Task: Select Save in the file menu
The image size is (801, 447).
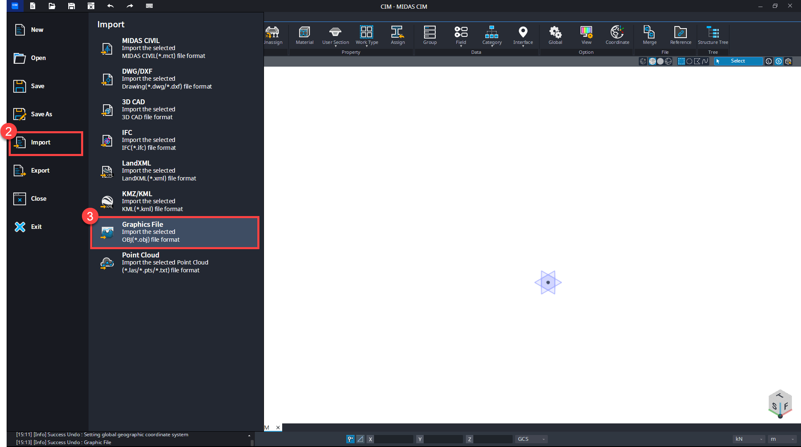Action: 47,86
